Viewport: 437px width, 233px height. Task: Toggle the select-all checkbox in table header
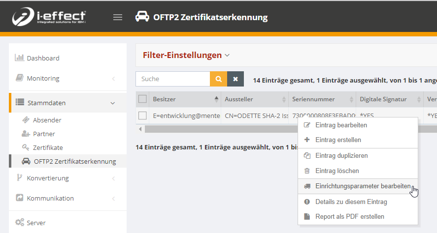pyautogui.click(x=143, y=99)
